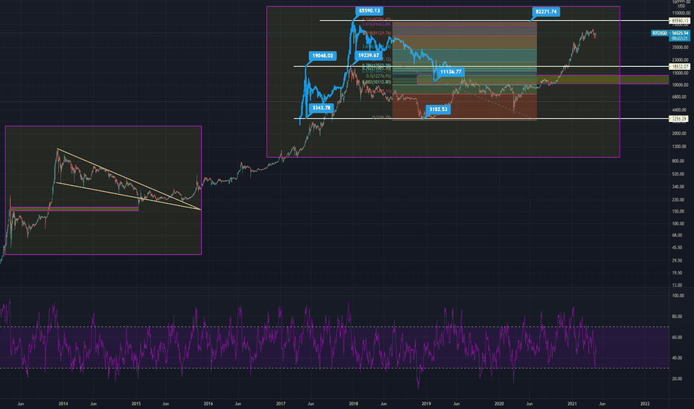The image size is (694, 409).
Task: Click the 40.00 level on RSI scale
Action: 678,358
